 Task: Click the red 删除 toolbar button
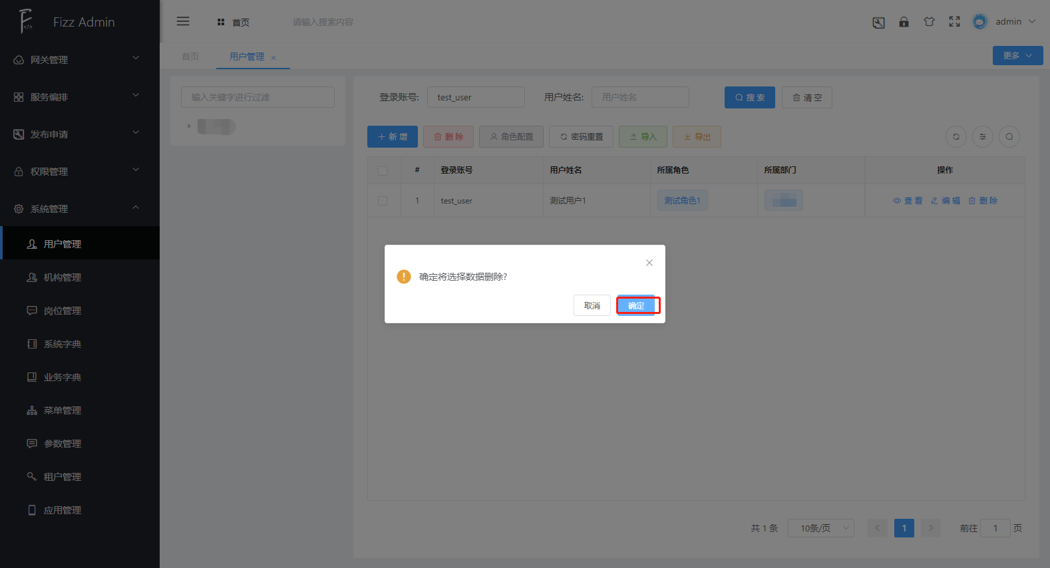448,137
